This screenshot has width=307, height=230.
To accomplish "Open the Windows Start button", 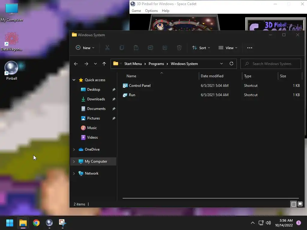I will tap(10, 223).
